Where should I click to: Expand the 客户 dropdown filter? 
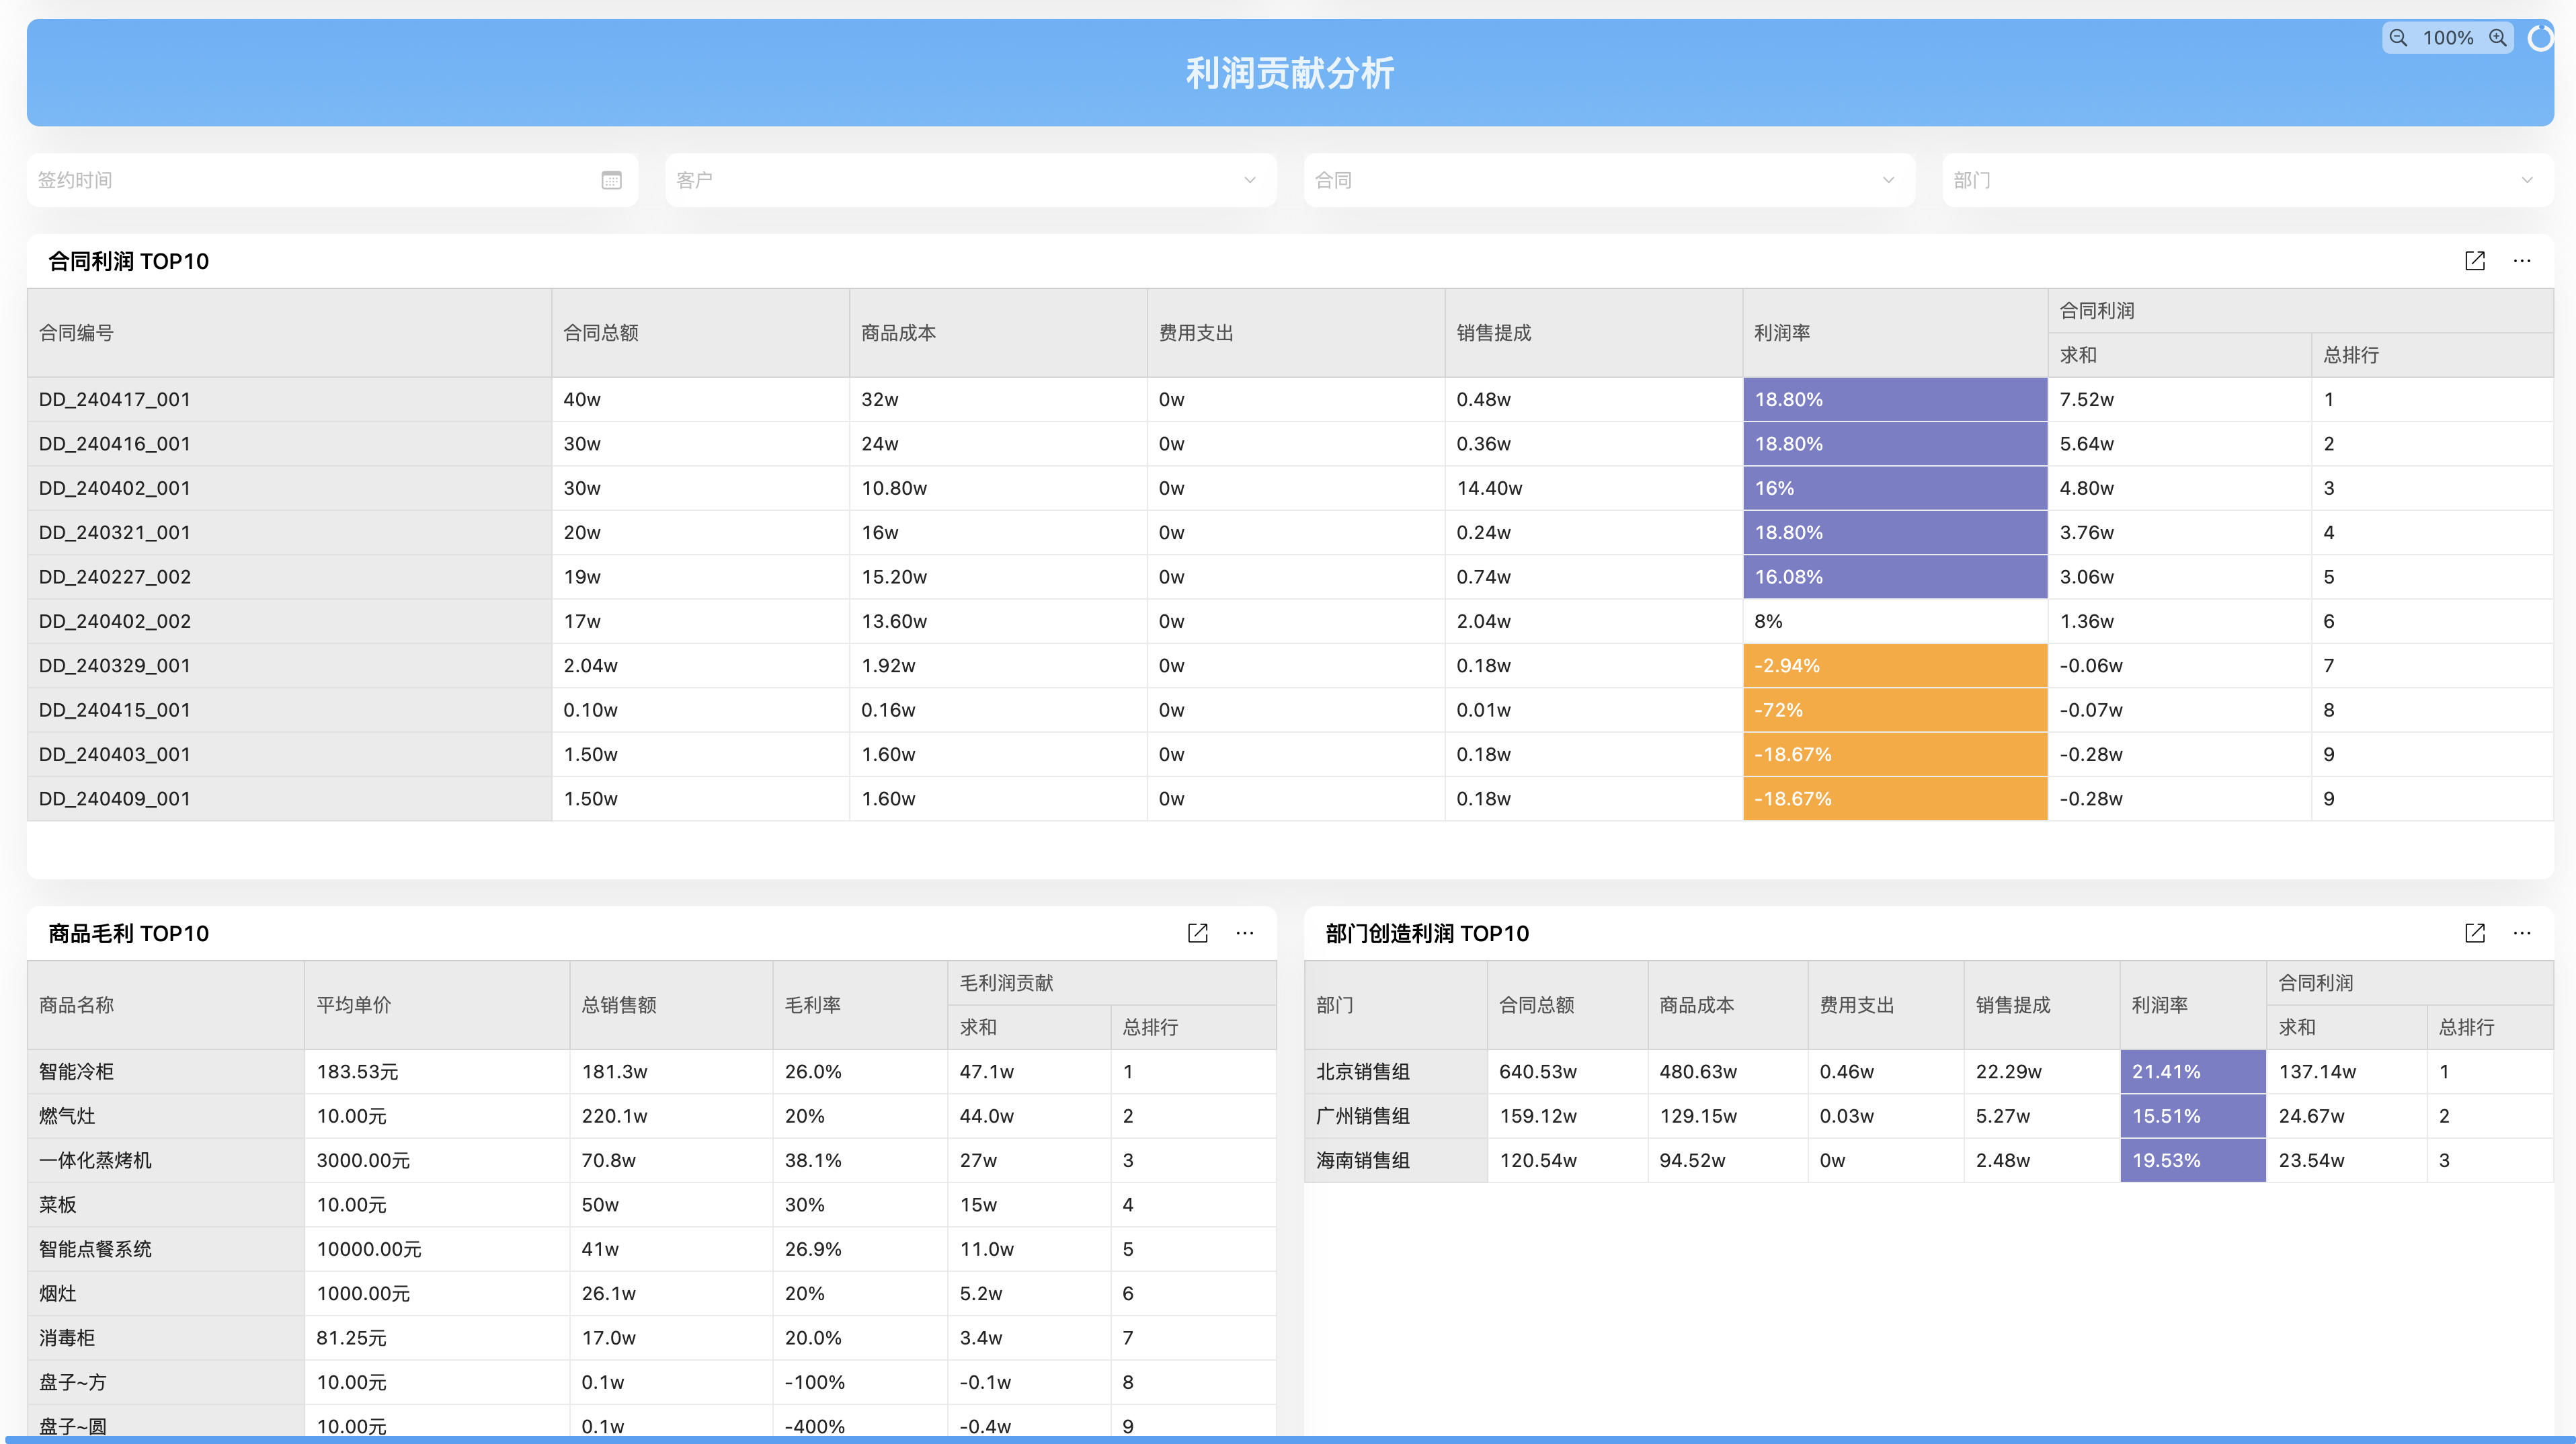(970, 180)
